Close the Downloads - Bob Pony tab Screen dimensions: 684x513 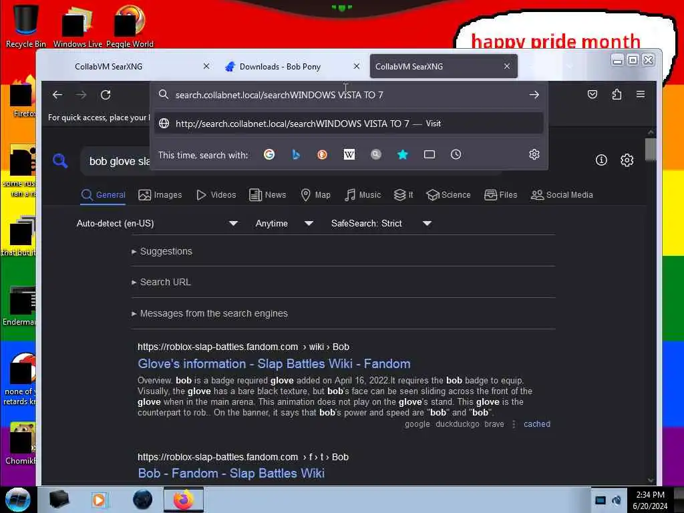[357, 66]
